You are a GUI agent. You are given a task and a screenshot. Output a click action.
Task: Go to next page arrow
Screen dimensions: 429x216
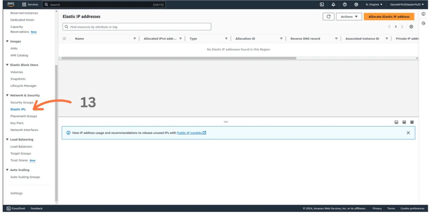pyautogui.click(x=402, y=27)
